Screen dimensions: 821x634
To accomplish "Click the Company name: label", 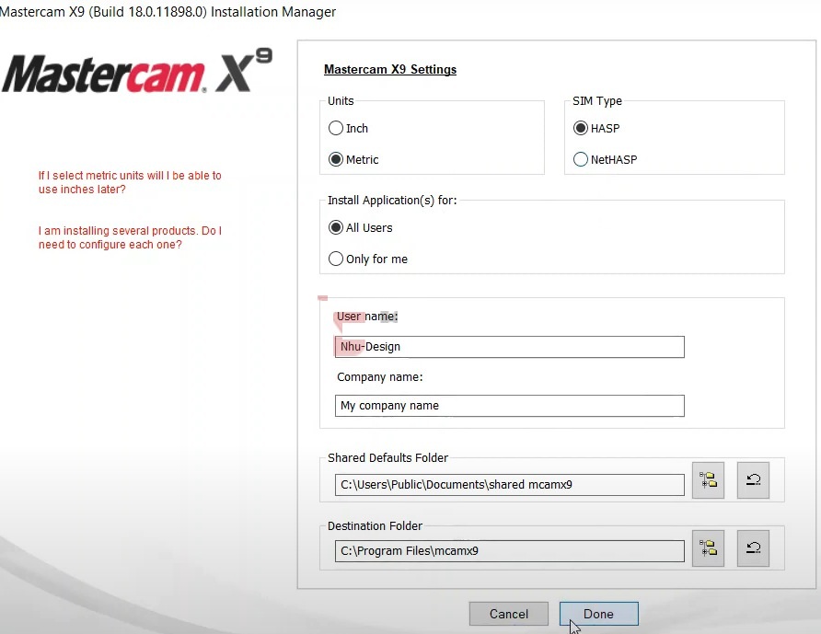I will tap(379, 377).
